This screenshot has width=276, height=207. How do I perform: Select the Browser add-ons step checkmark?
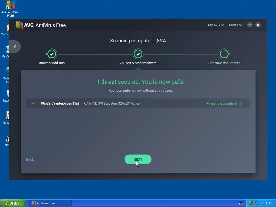52,54
